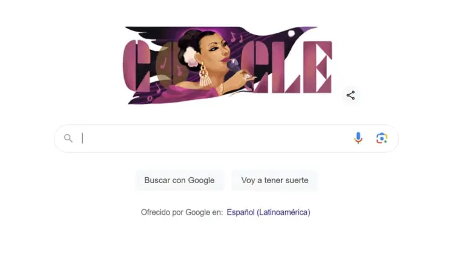
Task: Click the letter L in the Doodle logo
Action: (x=289, y=67)
